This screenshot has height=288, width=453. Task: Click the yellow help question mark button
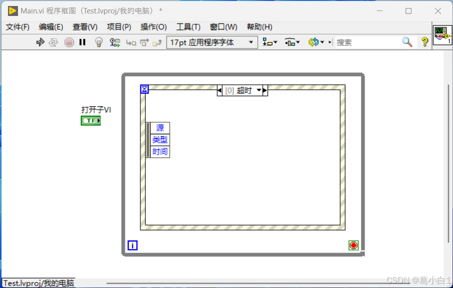pos(425,42)
